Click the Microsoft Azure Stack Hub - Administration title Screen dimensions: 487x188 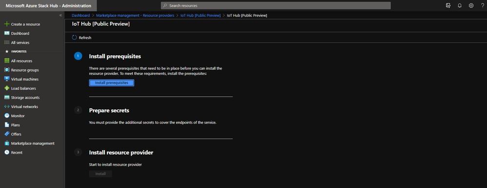coord(48,5)
